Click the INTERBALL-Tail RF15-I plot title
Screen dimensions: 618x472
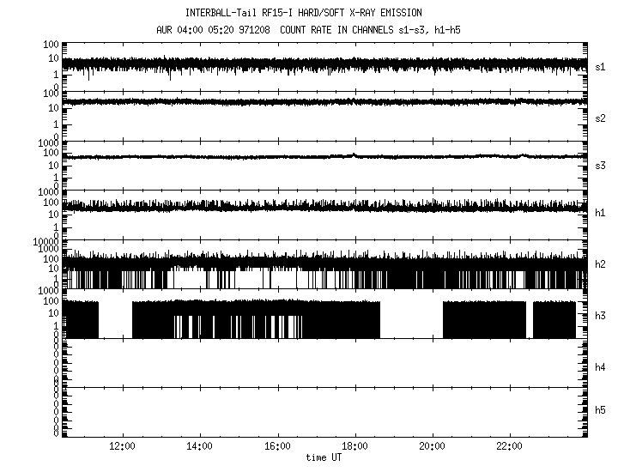(303, 13)
